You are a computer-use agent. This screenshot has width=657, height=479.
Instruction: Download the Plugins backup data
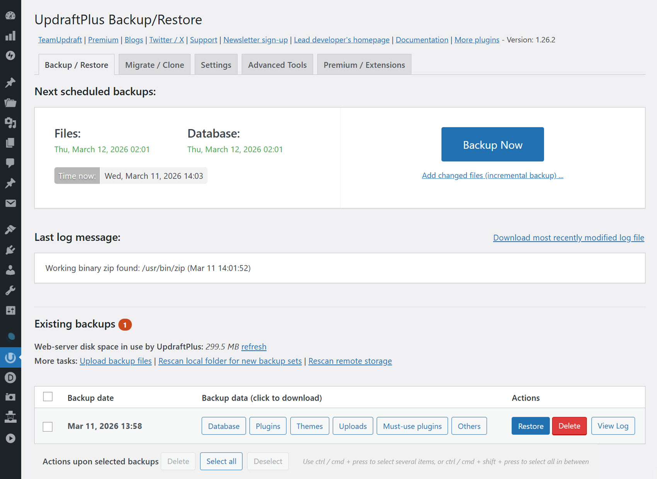268,426
